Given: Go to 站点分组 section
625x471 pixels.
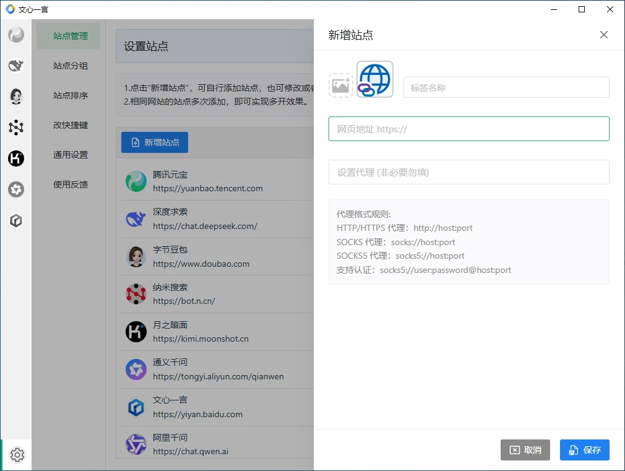Looking at the screenshot, I should point(70,66).
